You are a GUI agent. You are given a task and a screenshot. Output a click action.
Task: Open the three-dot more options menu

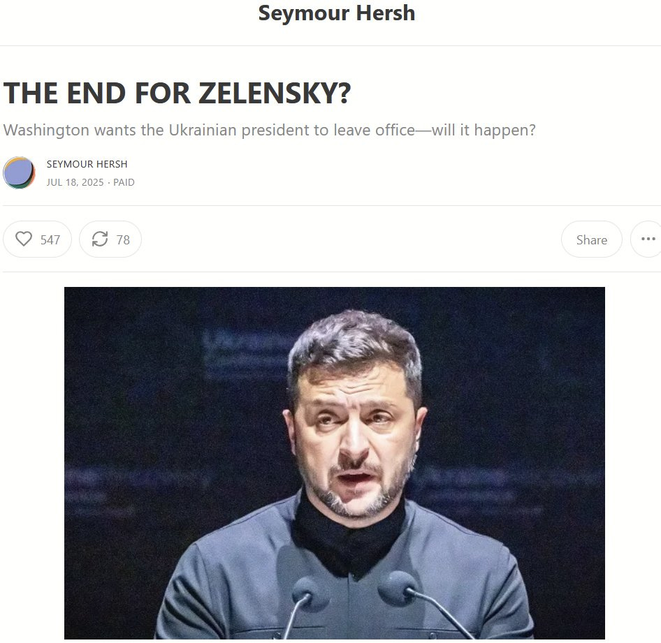[x=648, y=239]
